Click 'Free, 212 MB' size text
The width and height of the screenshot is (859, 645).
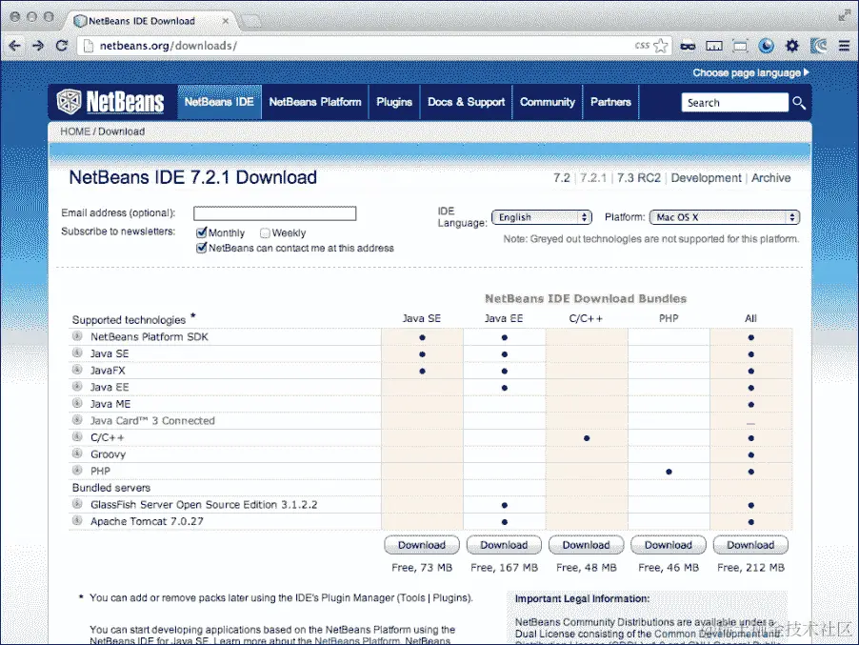750,568
